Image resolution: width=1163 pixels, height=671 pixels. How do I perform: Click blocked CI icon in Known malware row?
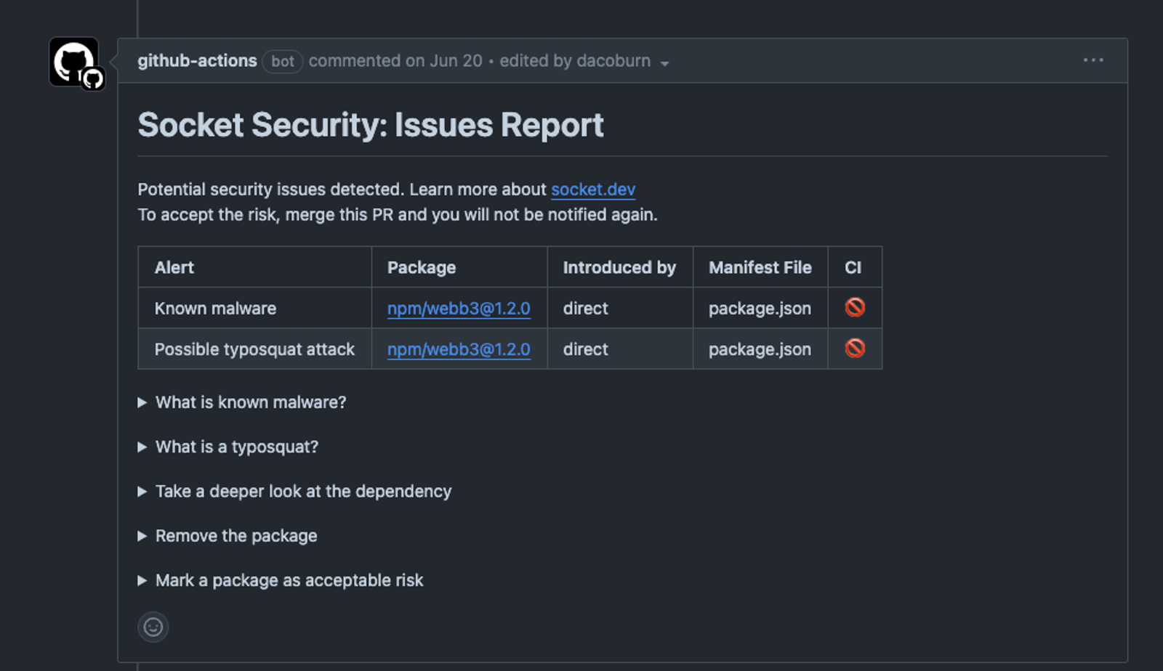click(x=855, y=308)
